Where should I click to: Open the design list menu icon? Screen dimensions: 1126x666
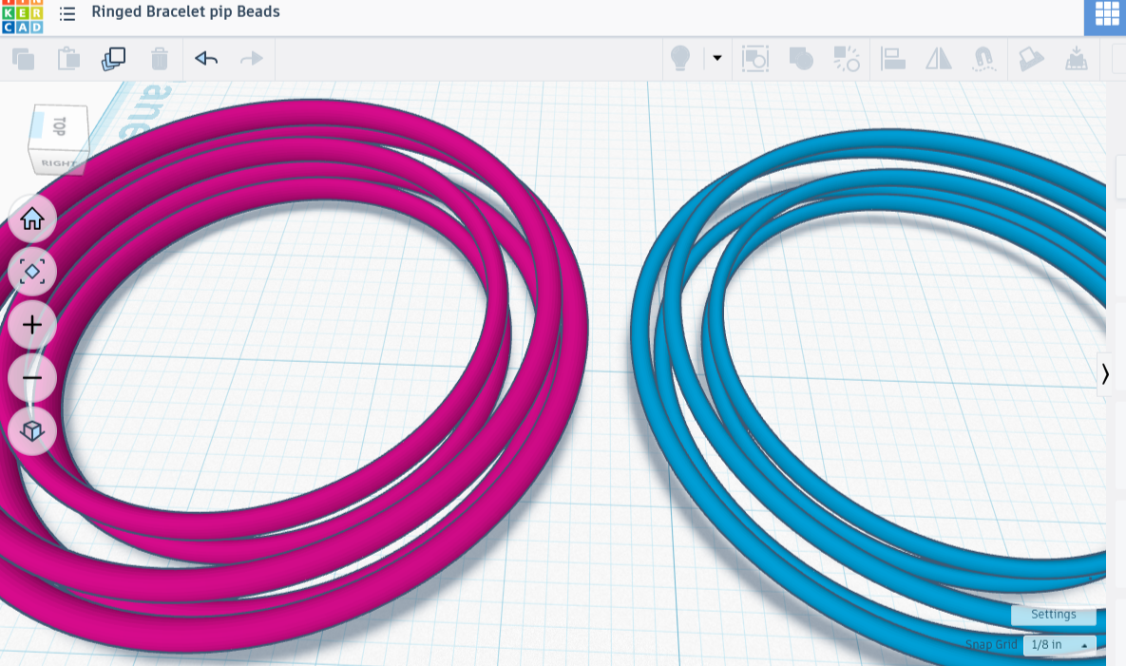coord(67,13)
